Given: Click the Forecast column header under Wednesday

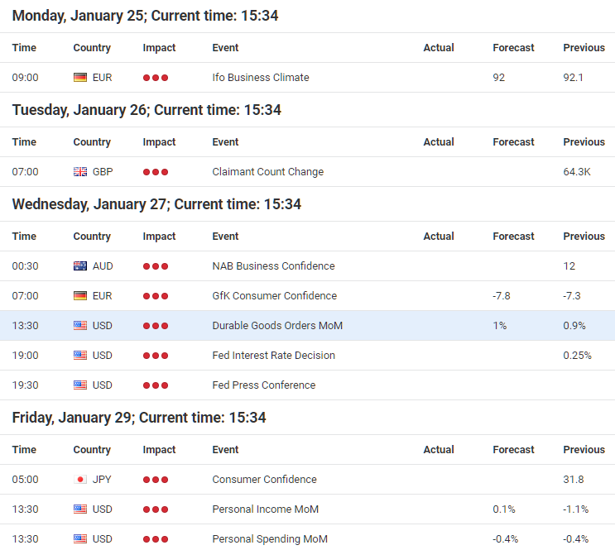Looking at the screenshot, I should point(513,237).
